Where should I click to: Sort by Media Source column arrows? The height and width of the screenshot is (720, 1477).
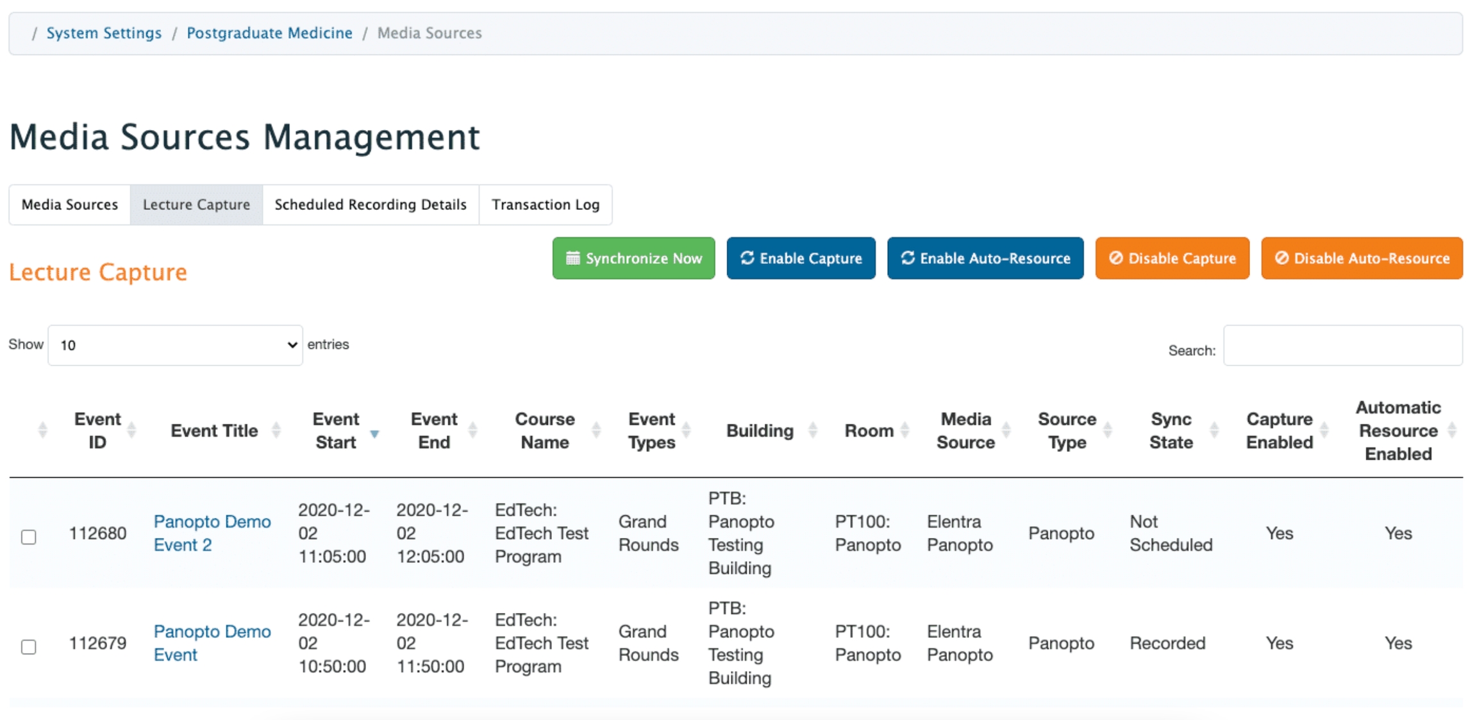[x=1006, y=430]
